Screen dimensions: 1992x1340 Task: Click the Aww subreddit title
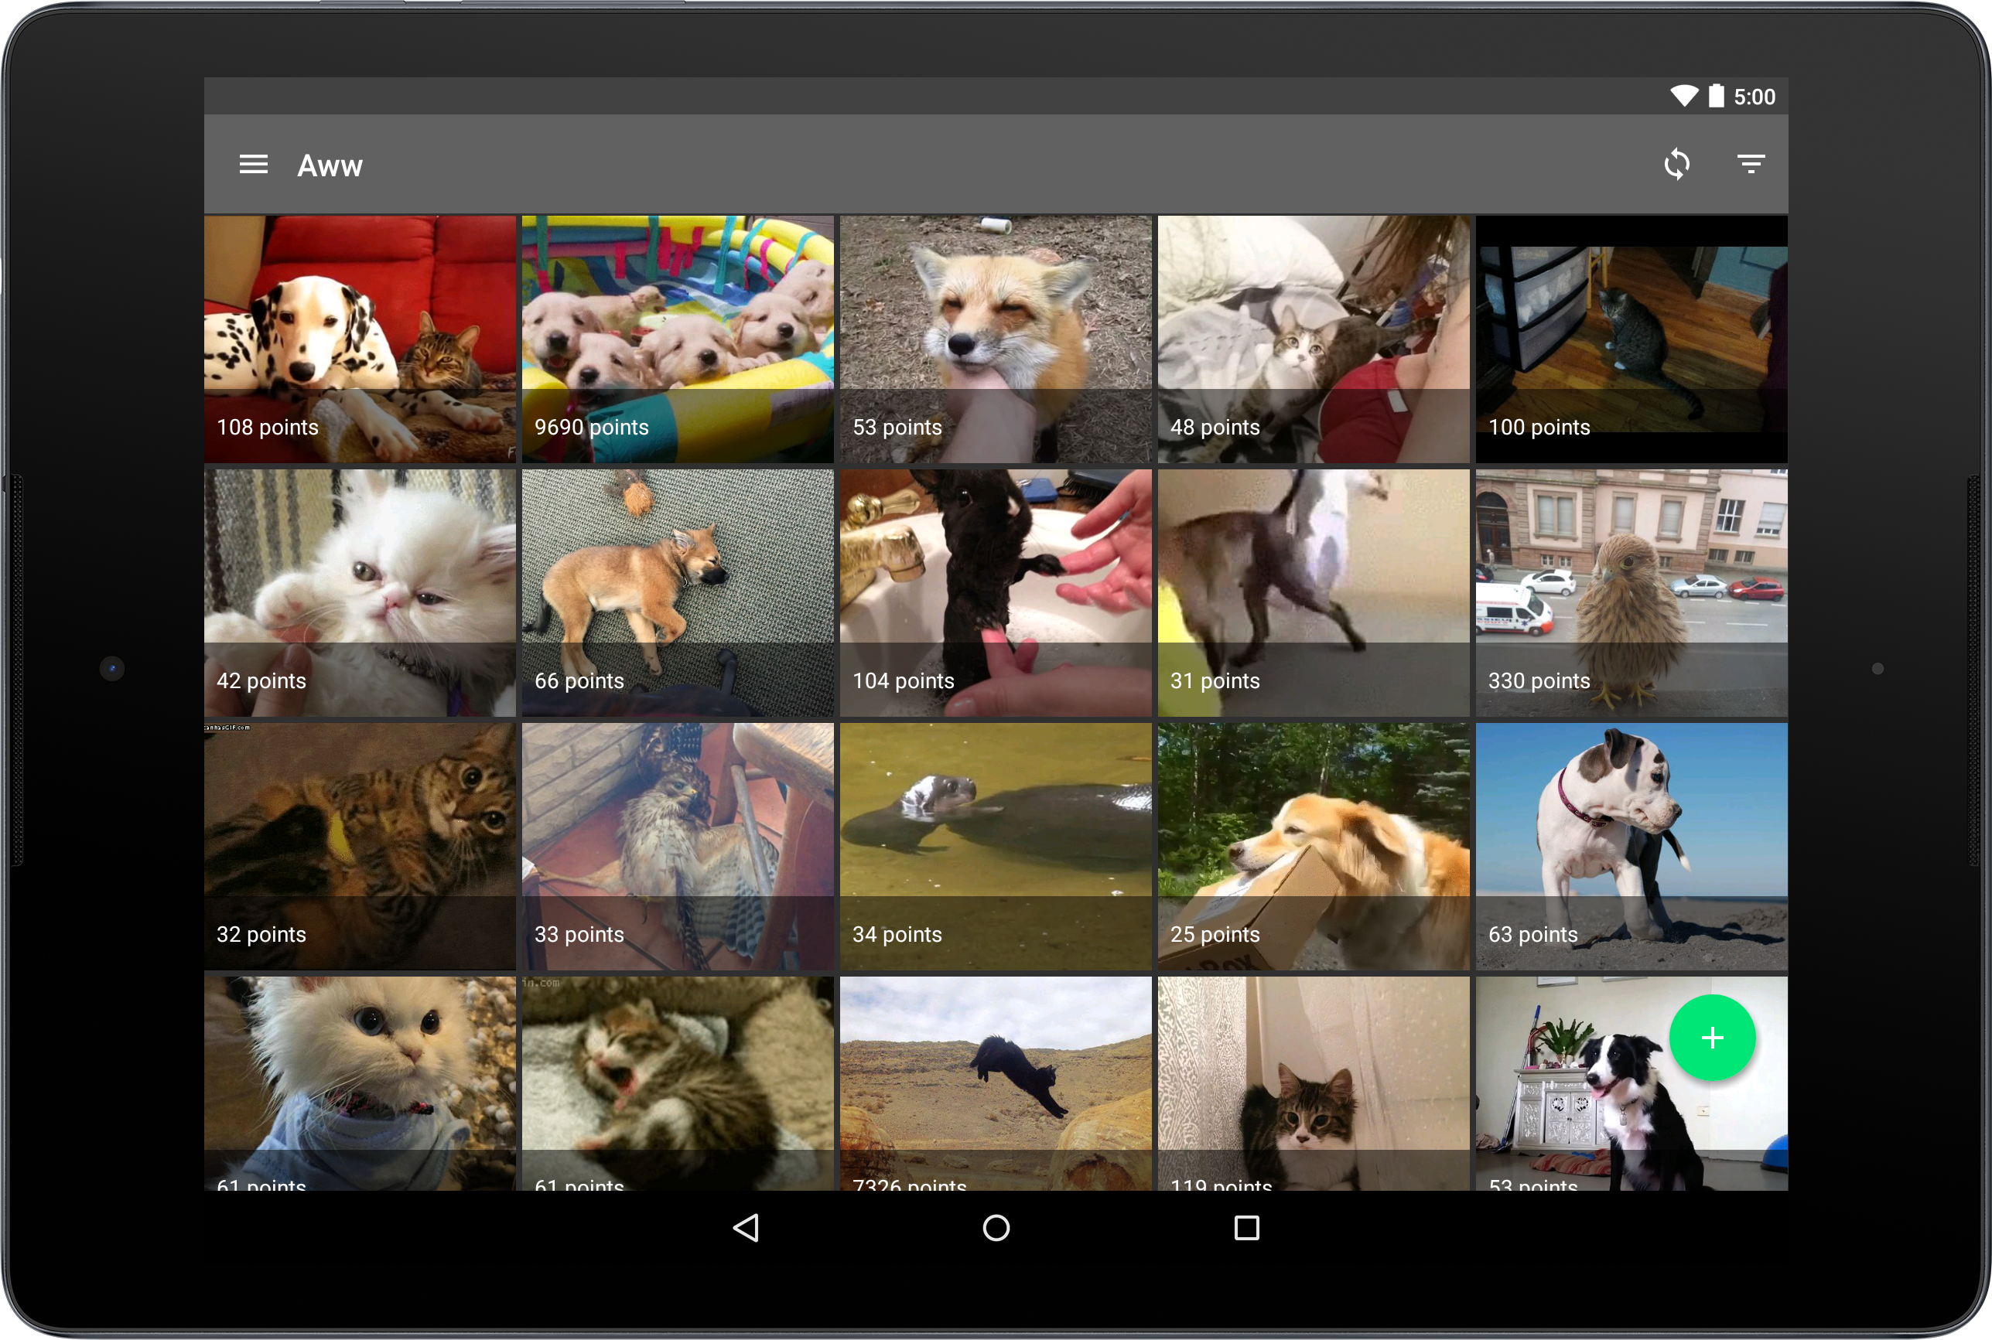coord(330,165)
